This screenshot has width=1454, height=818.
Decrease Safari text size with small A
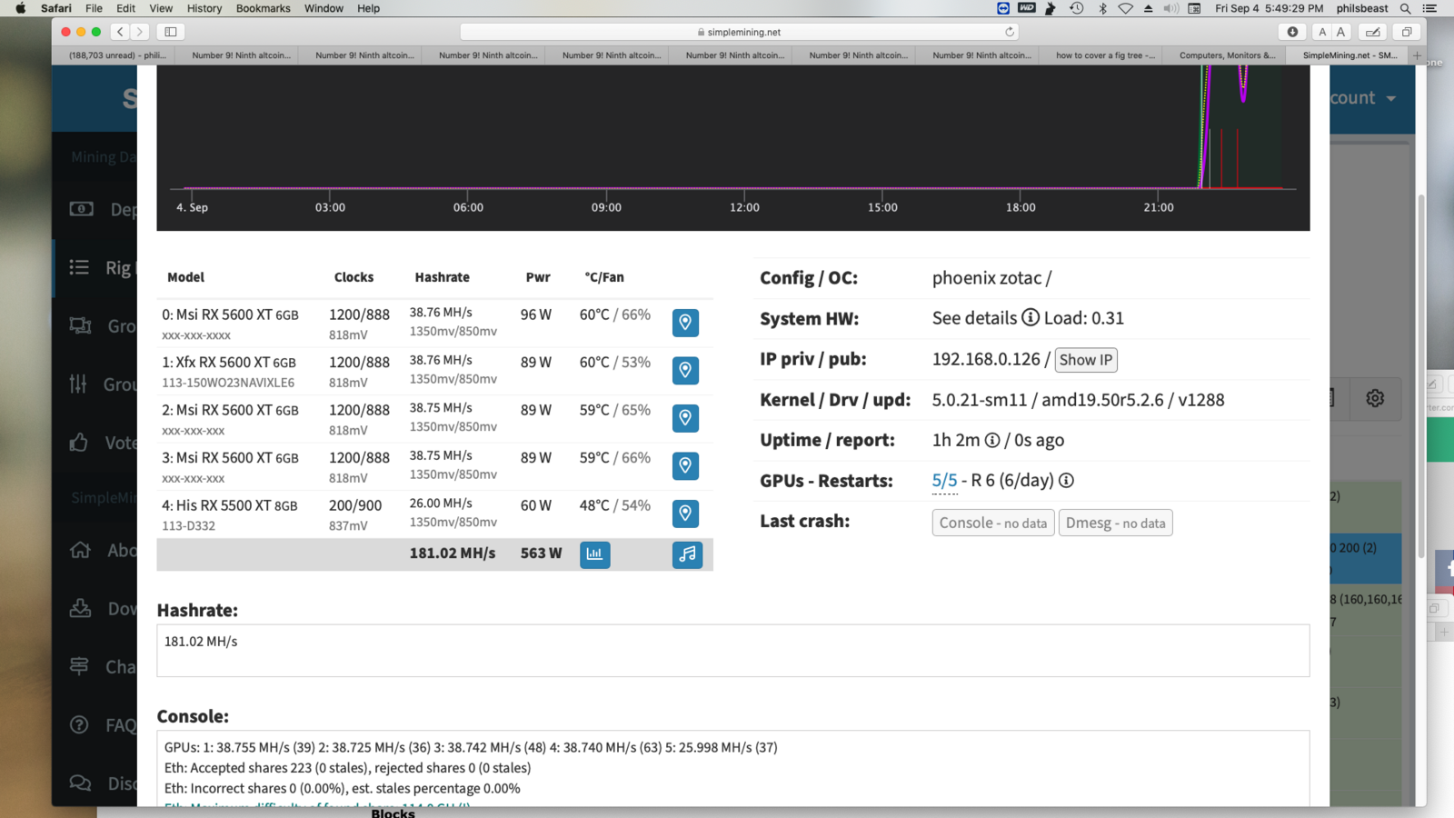coord(1322,32)
